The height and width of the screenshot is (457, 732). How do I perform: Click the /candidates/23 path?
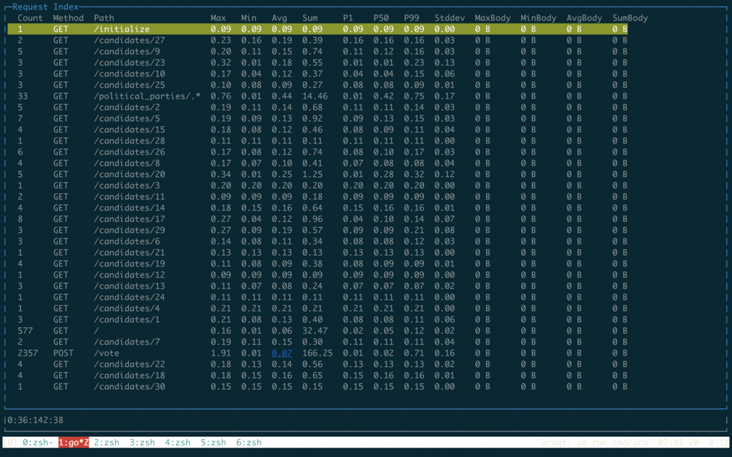coord(129,63)
